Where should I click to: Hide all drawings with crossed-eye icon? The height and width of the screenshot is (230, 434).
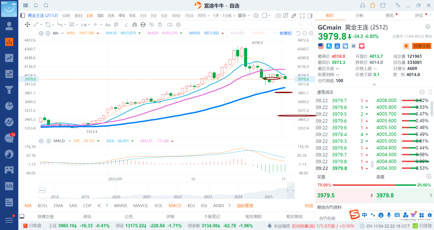(x=151, y=24)
